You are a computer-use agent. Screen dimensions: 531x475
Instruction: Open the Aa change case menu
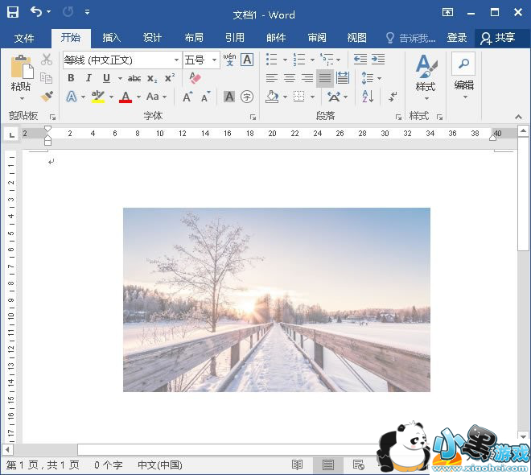pyautogui.click(x=156, y=97)
